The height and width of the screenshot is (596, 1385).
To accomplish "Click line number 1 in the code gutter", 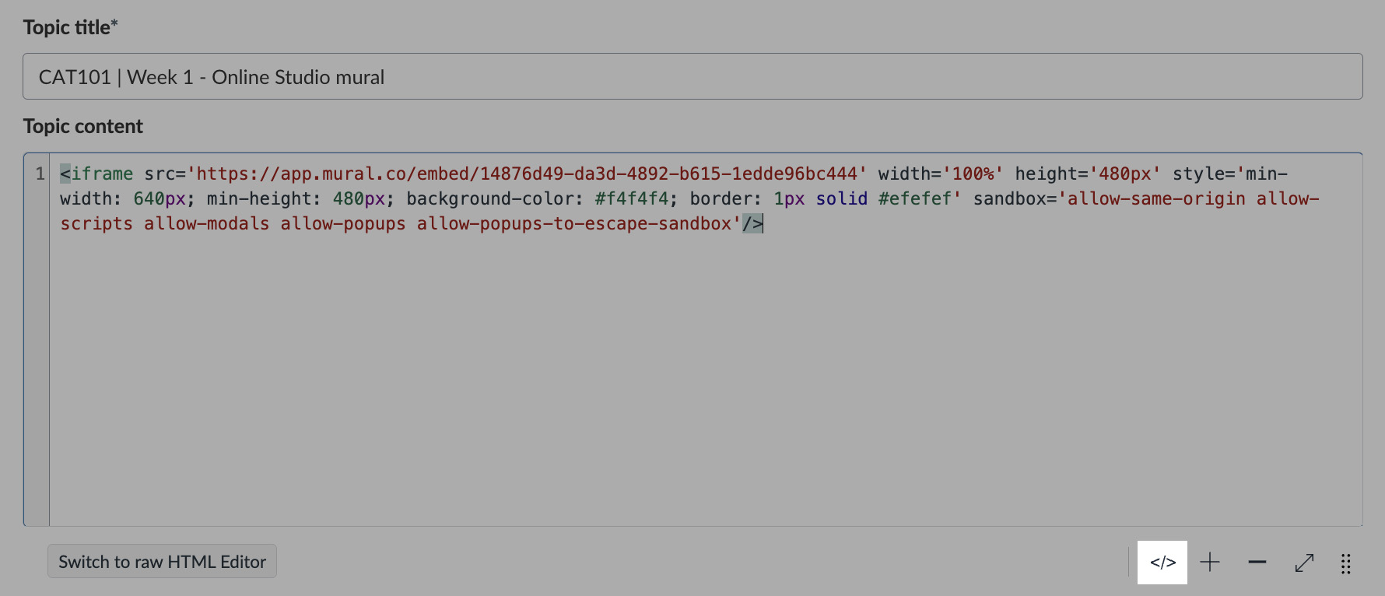I will (40, 174).
